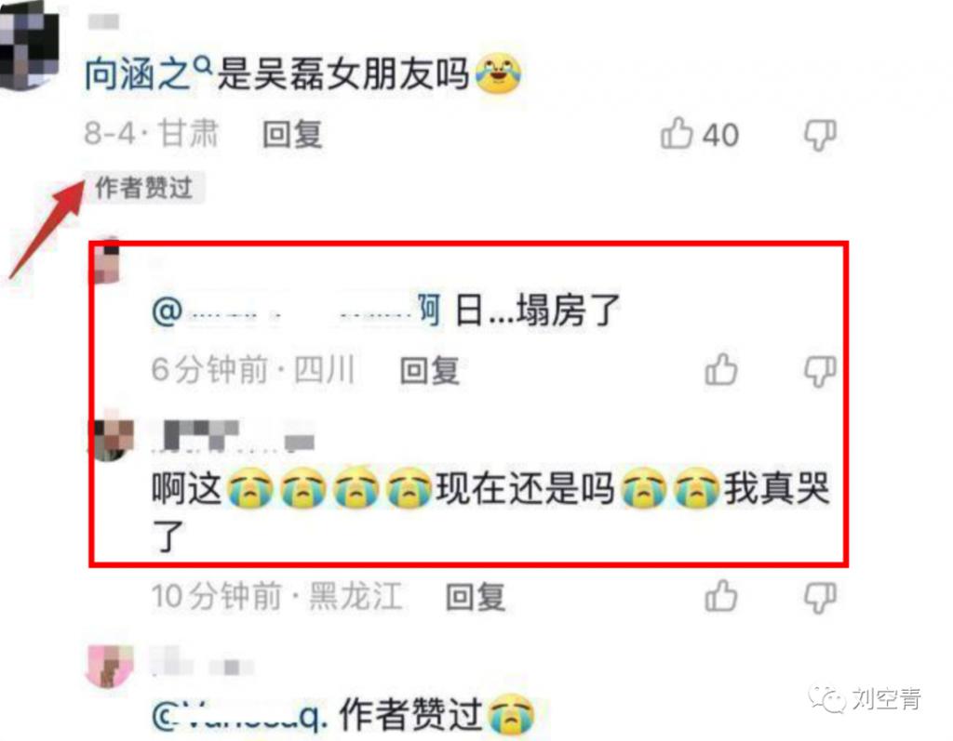Like the 塌房了 reply from 四川
The image size is (953, 741).
point(721,369)
